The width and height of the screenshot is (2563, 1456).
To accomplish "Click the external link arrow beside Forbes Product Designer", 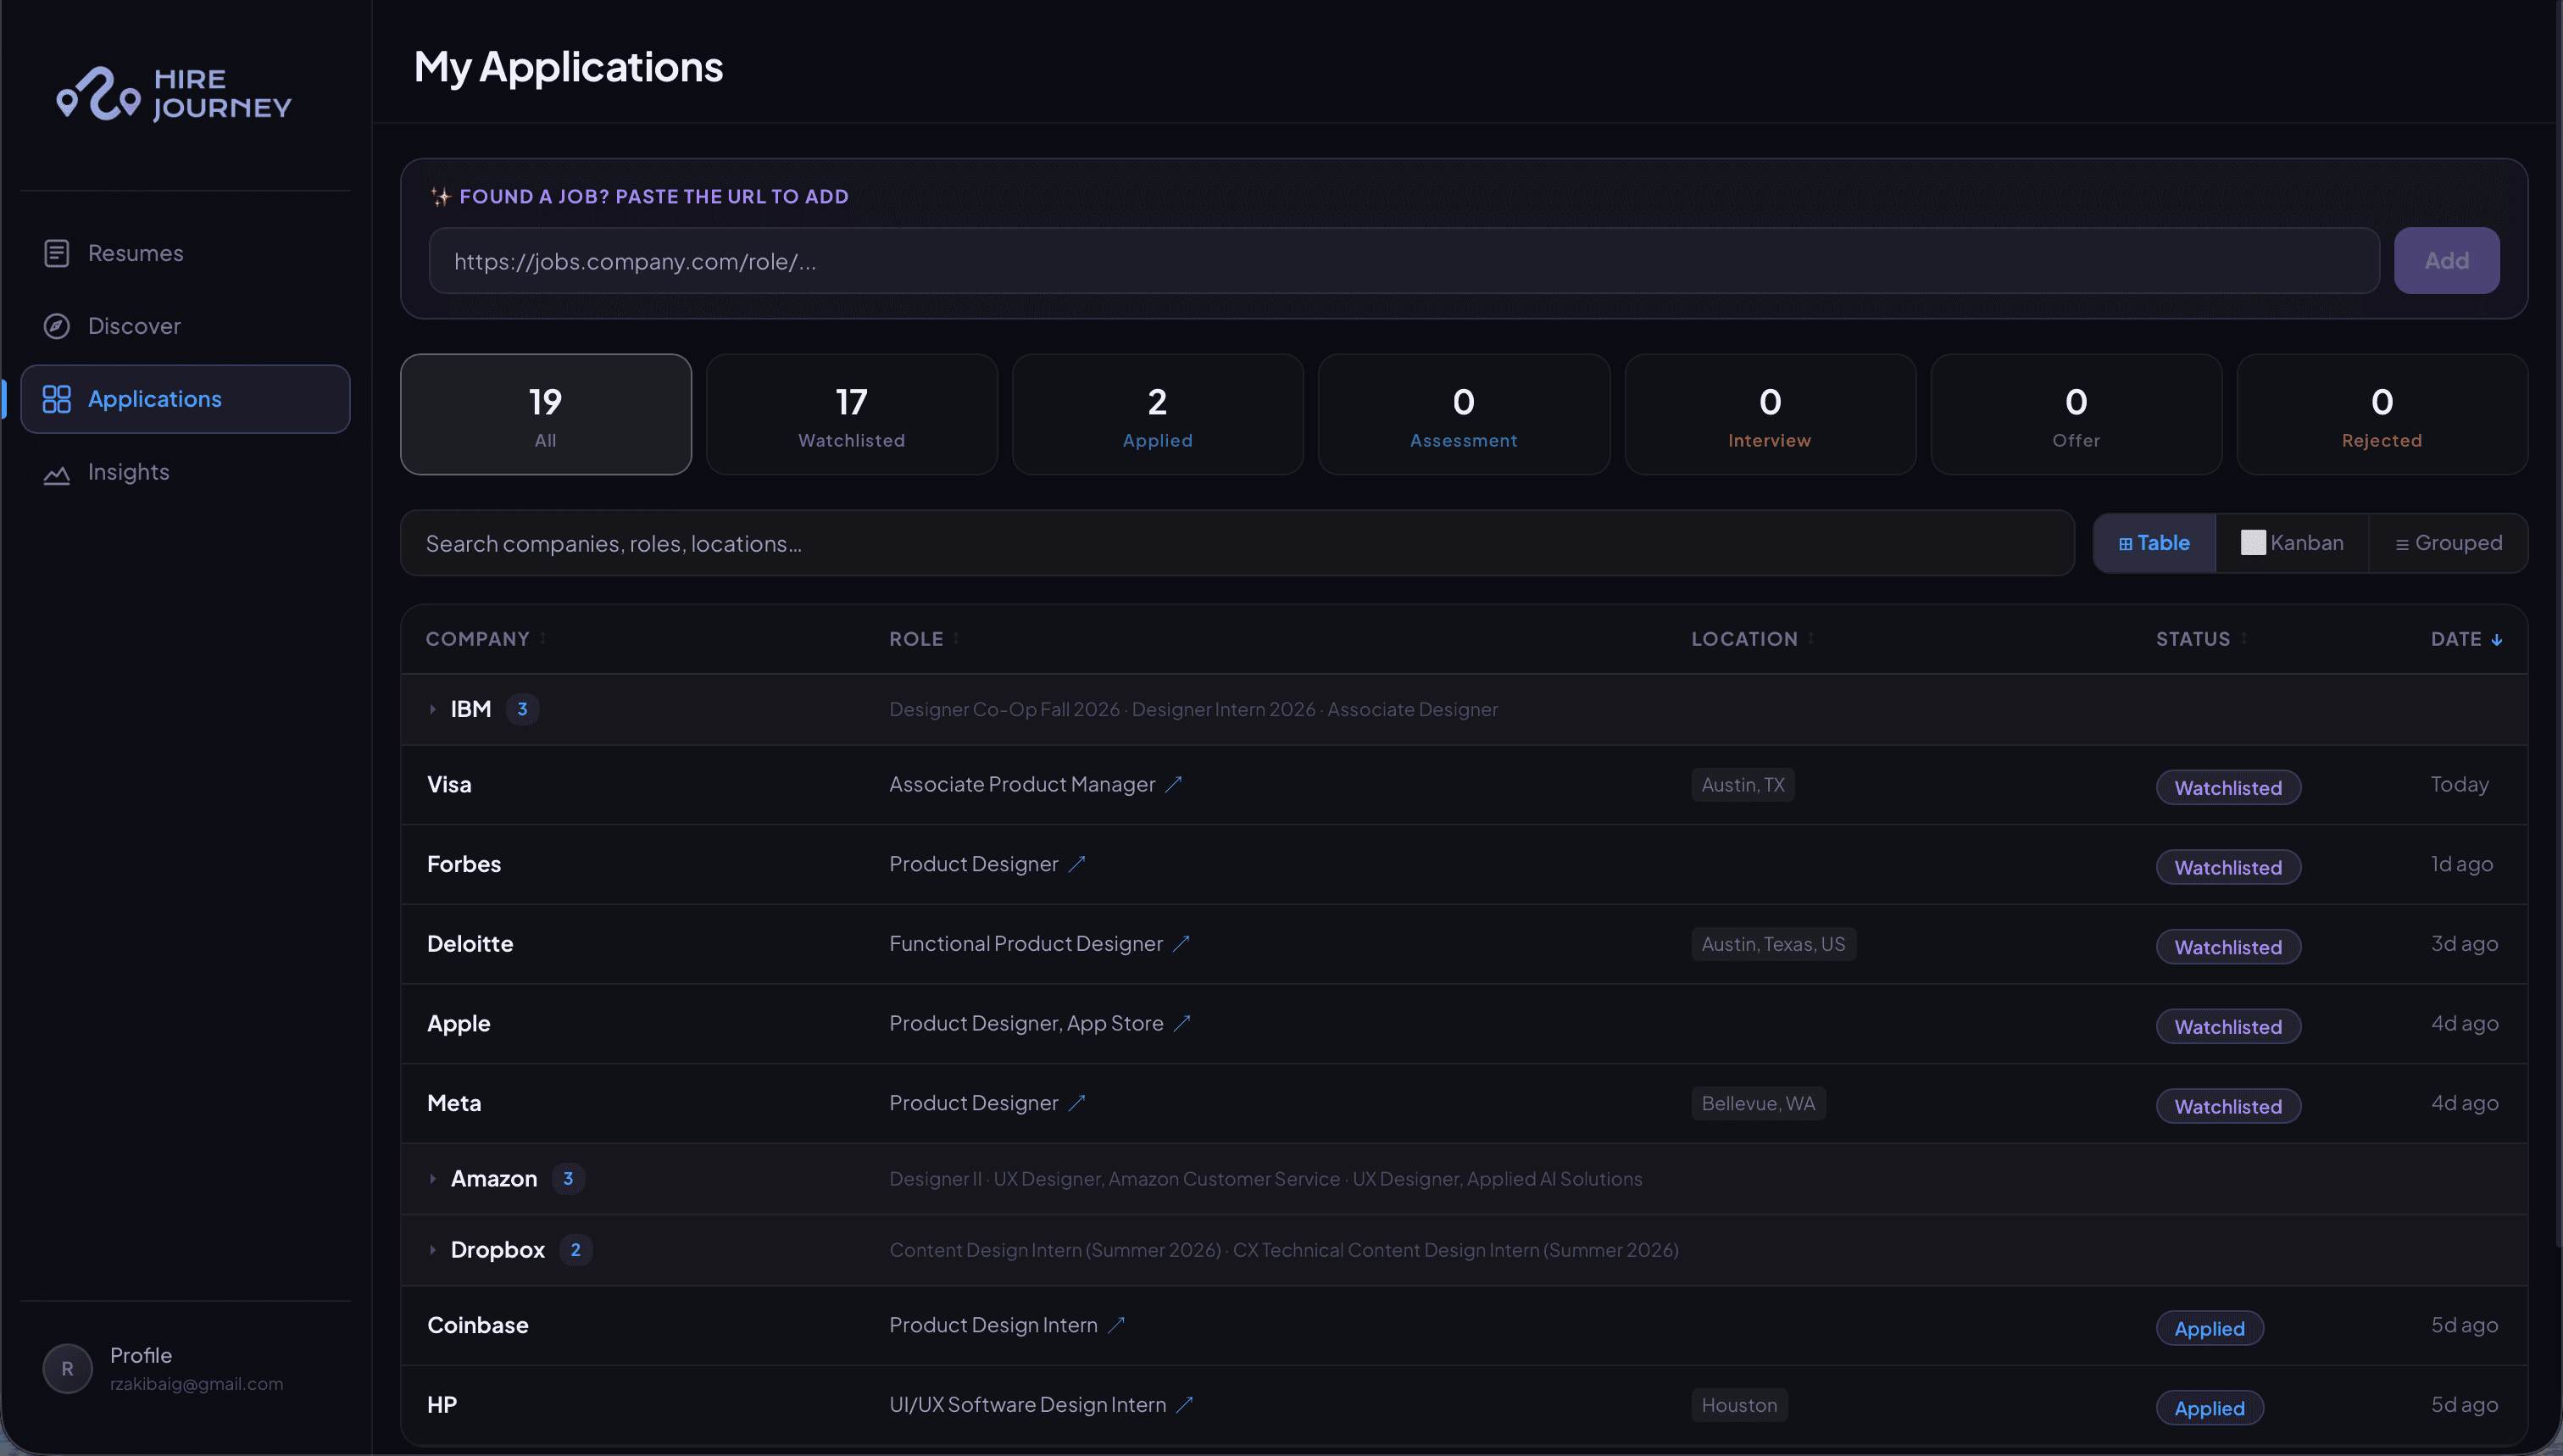I will pyautogui.click(x=1078, y=864).
